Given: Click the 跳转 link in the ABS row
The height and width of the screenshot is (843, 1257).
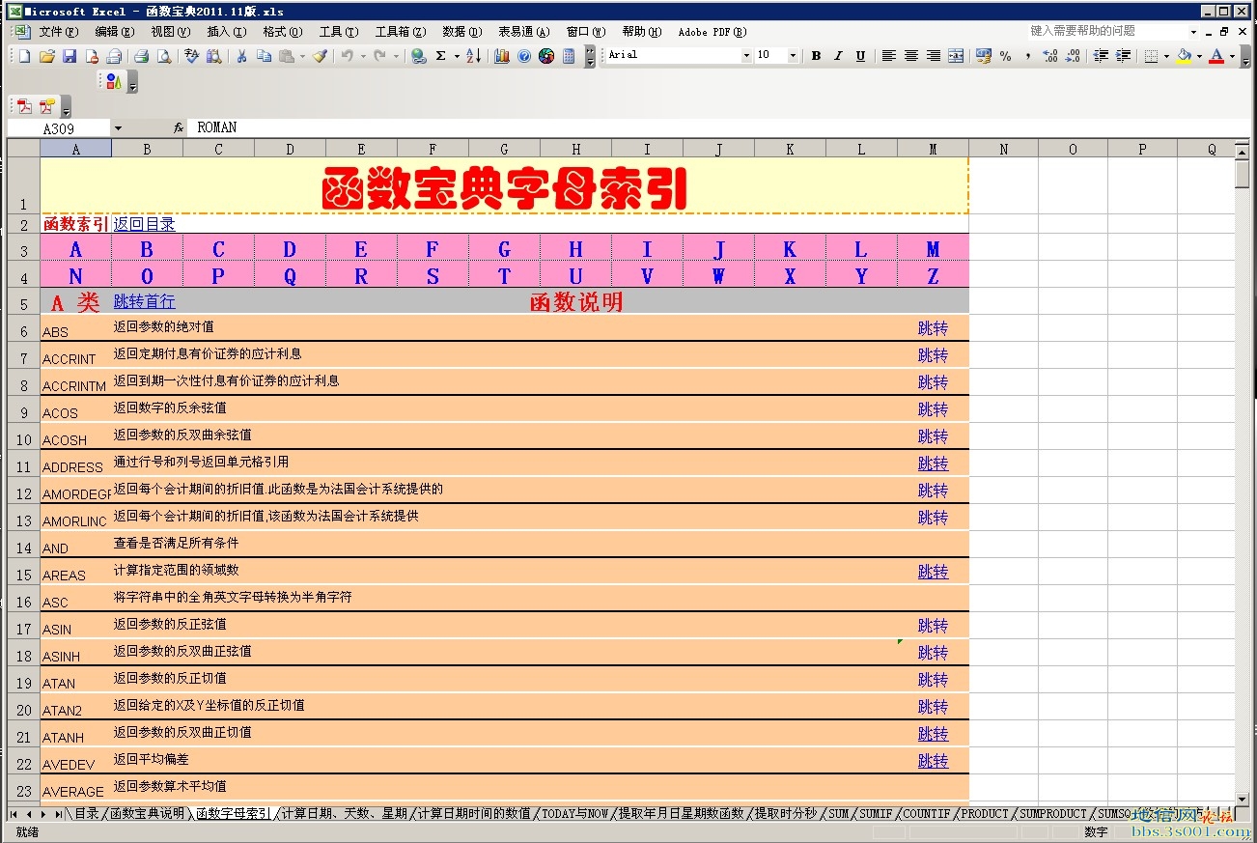Looking at the screenshot, I should coord(933,328).
